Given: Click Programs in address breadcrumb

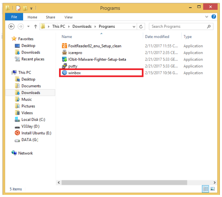Looking at the screenshot, I should (107, 26).
